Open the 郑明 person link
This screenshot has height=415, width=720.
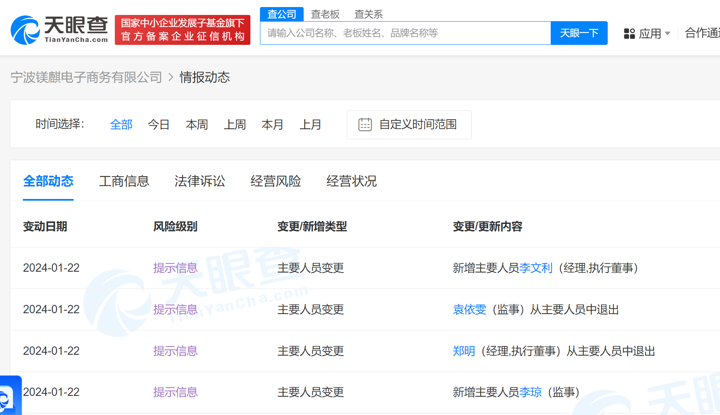(x=464, y=351)
